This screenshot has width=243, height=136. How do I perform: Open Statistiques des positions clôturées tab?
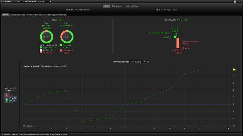[x=22, y=15]
